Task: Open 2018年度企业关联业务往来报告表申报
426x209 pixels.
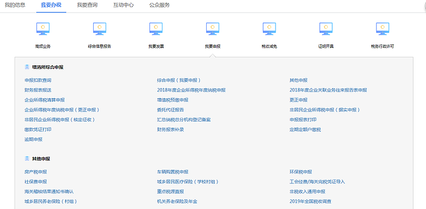Action: (328, 90)
